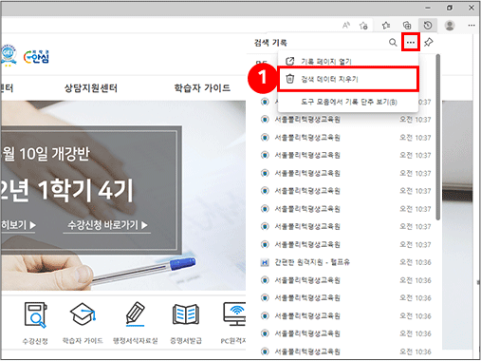
Task: Click the '안심' site logo
Action: coord(36,57)
